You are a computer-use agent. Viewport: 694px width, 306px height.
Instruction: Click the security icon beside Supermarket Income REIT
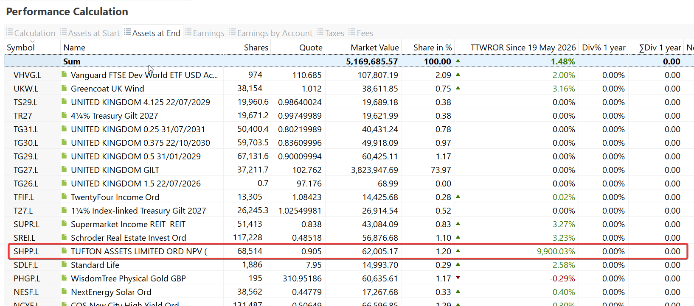65,224
